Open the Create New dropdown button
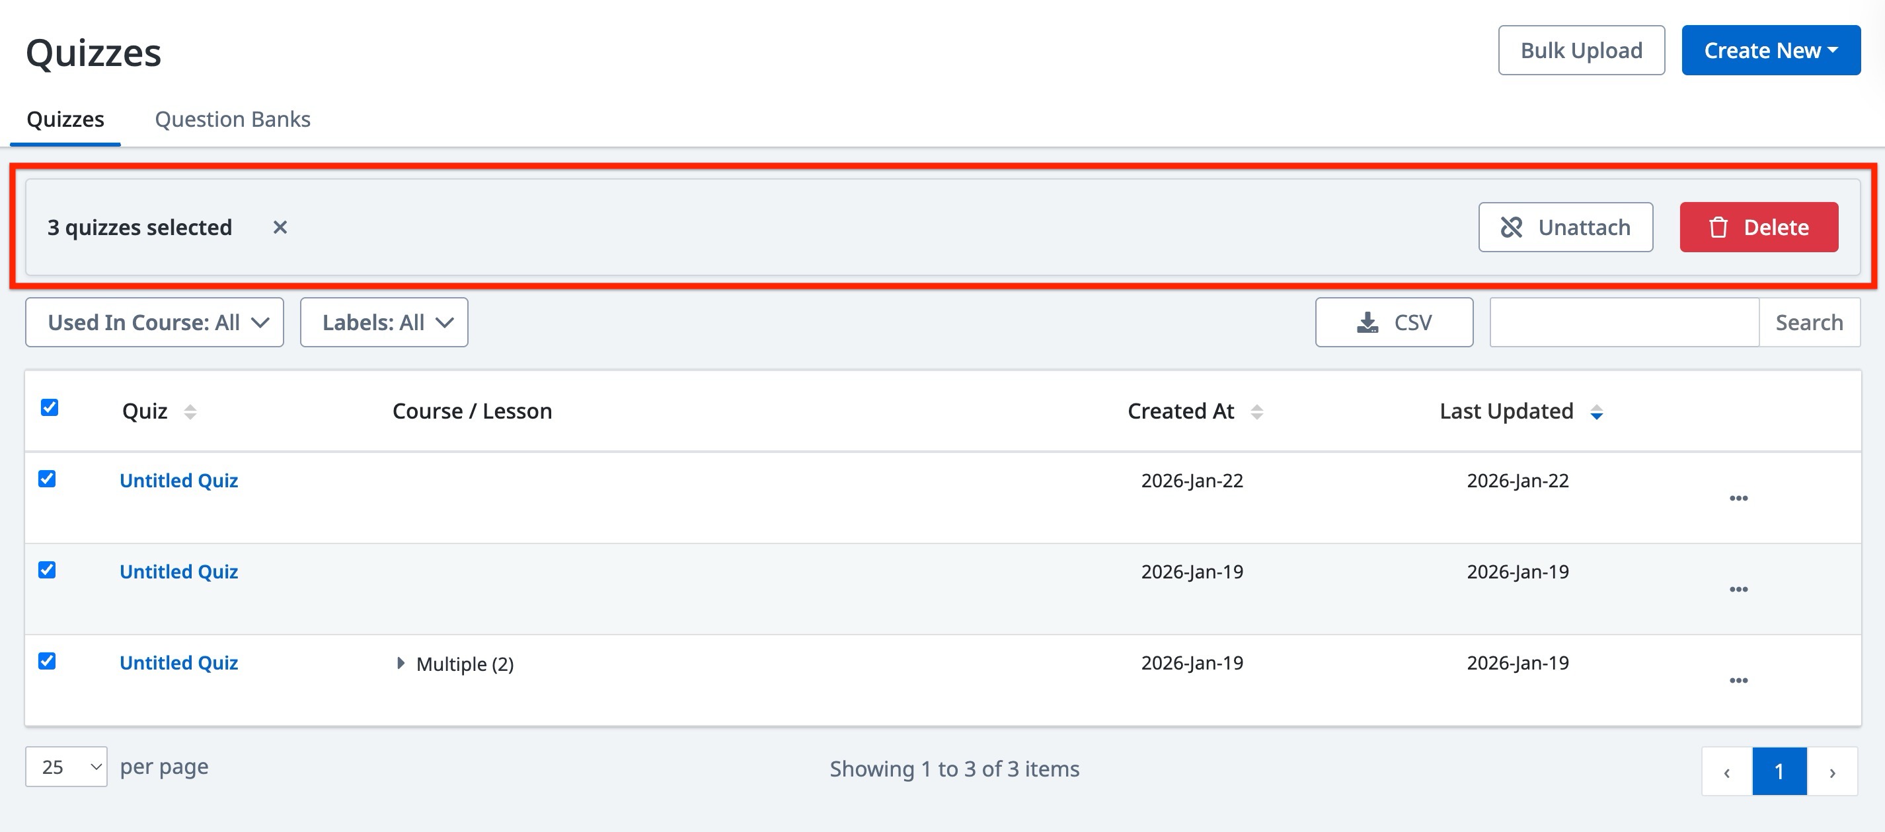Viewport: 1885px width, 832px height. pos(1770,50)
